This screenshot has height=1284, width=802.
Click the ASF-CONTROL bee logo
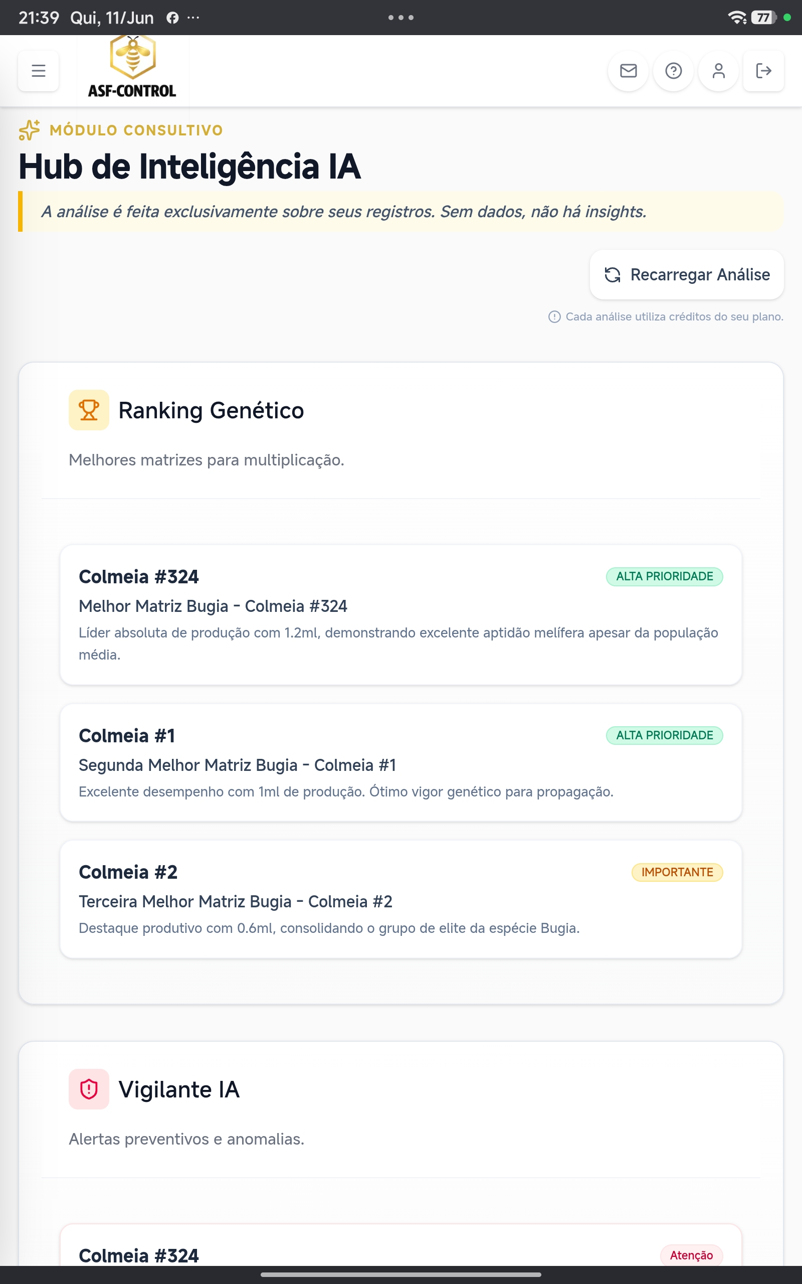click(132, 67)
